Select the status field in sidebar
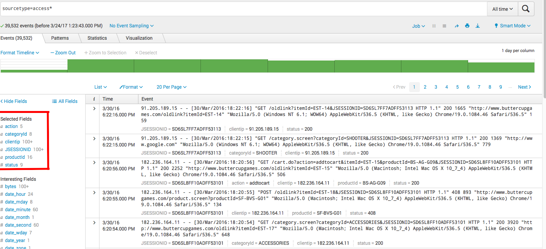This screenshot has height=249, width=546. [x=12, y=165]
